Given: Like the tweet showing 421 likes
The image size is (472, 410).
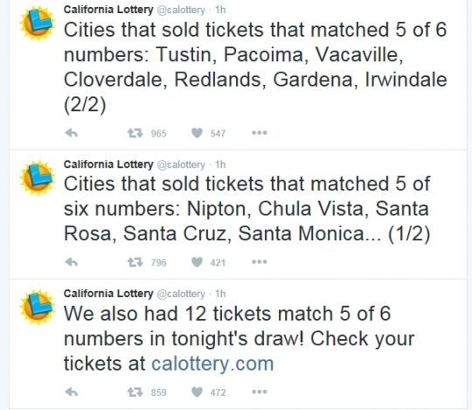Looking at the screenshot, I should pos(198,262).
